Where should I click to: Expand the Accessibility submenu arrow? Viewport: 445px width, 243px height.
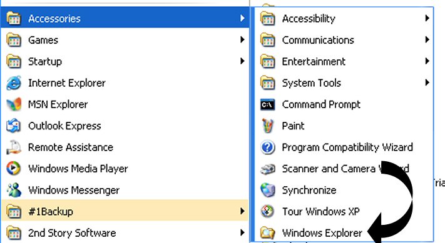pyautogui.click(x=427, y=18)
